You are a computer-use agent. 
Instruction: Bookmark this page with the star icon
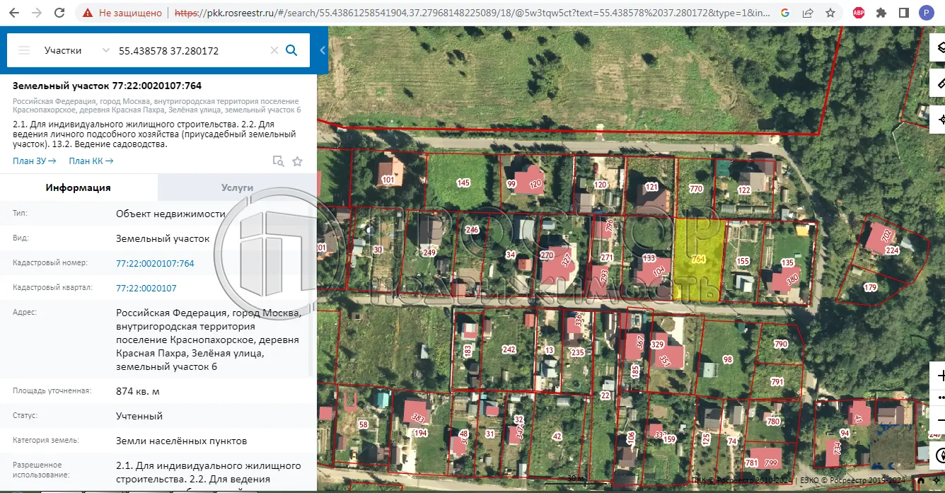click(830, 13)
